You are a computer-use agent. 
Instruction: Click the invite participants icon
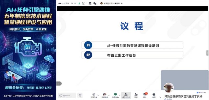tap(136, 95)
